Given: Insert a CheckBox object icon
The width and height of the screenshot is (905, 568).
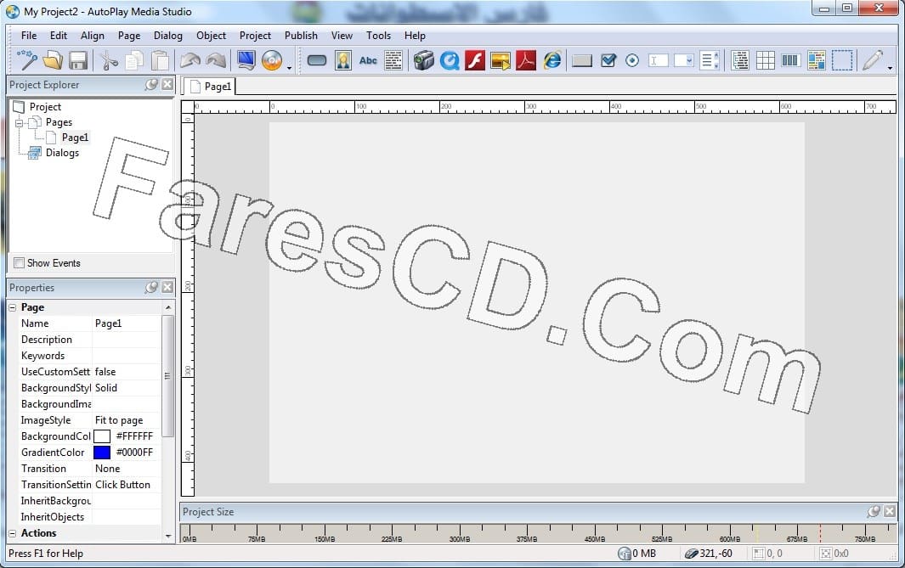Looking at the screenshot, I should click(x=608, y=60).
